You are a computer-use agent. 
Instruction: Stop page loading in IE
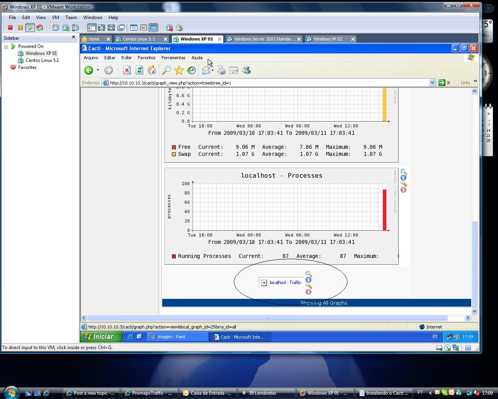pyautogui.click(x=127, y=70)
